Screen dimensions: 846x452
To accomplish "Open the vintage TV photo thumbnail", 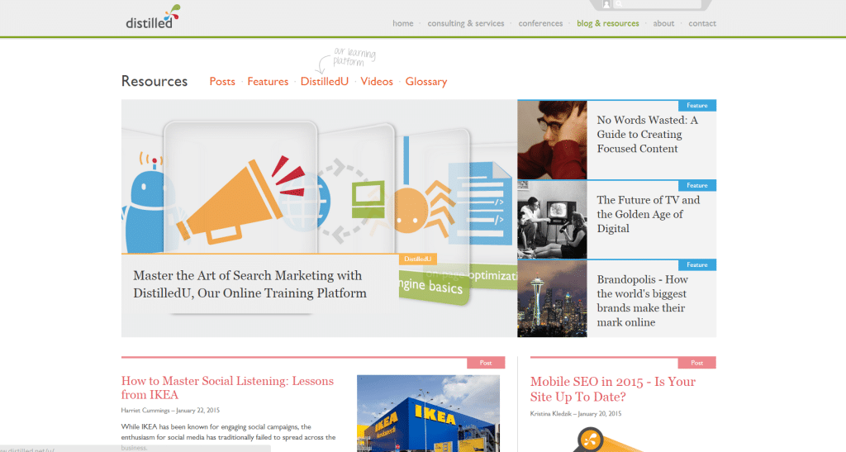I will (x=552, y=220).
